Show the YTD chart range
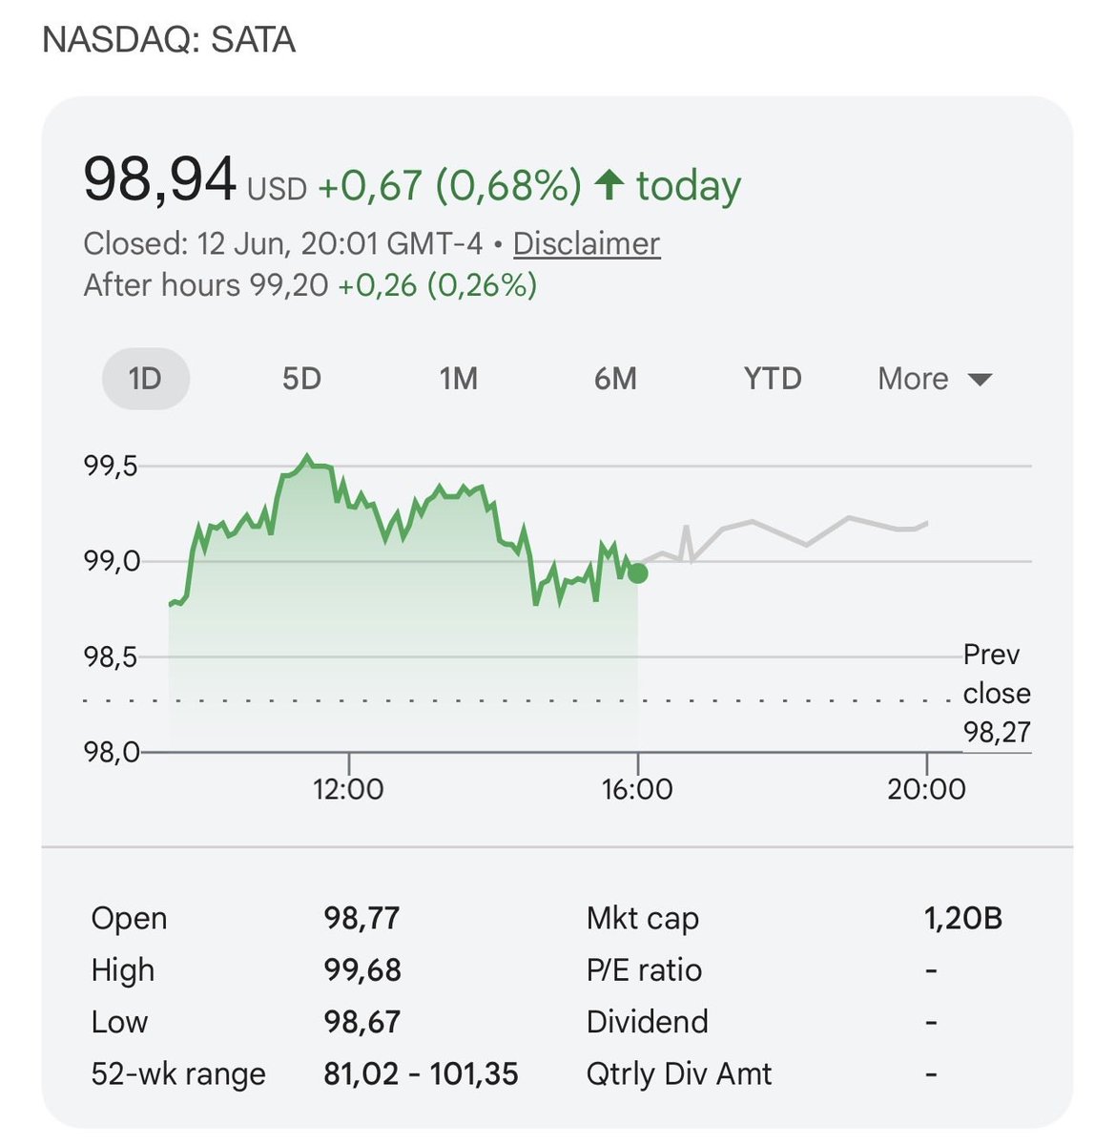Viewport: 1115px width, 1145px height. [773, 379]
